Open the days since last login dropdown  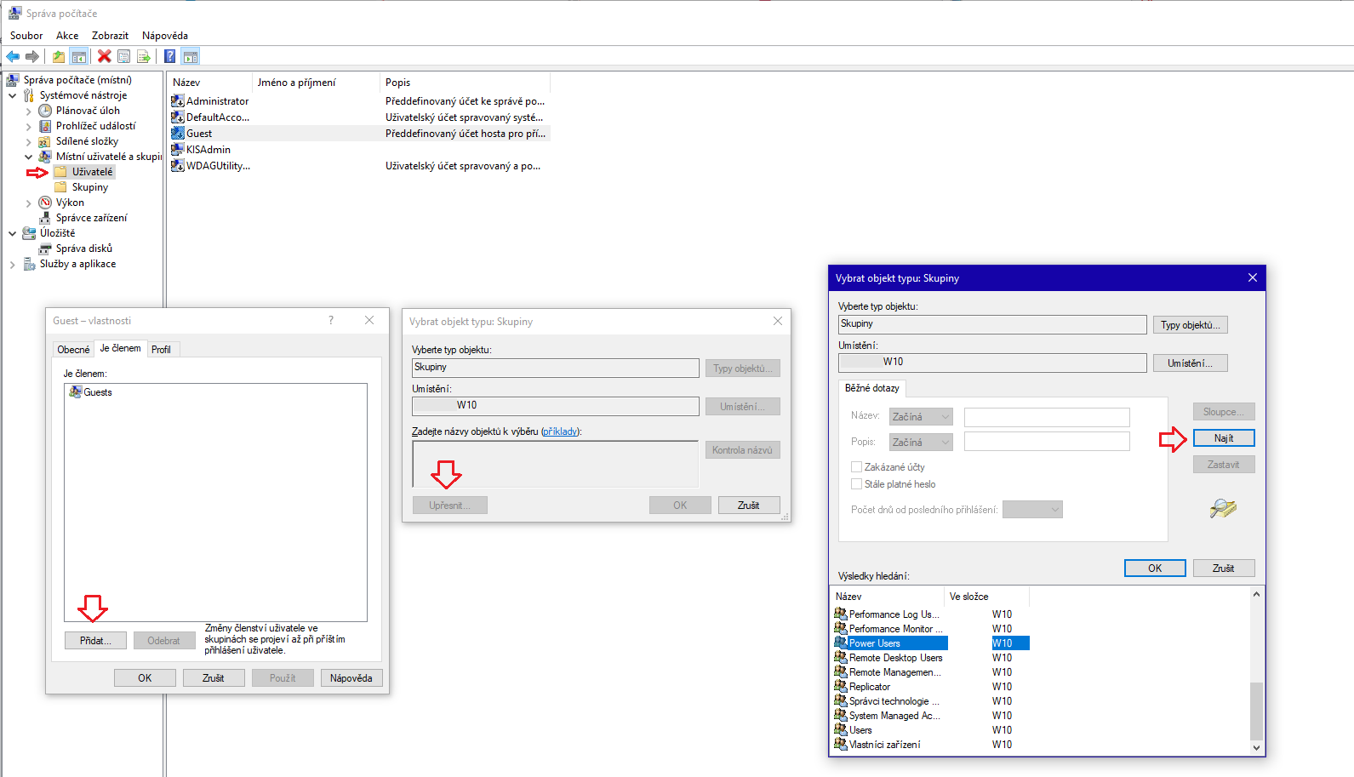[x=1032, y=510]
